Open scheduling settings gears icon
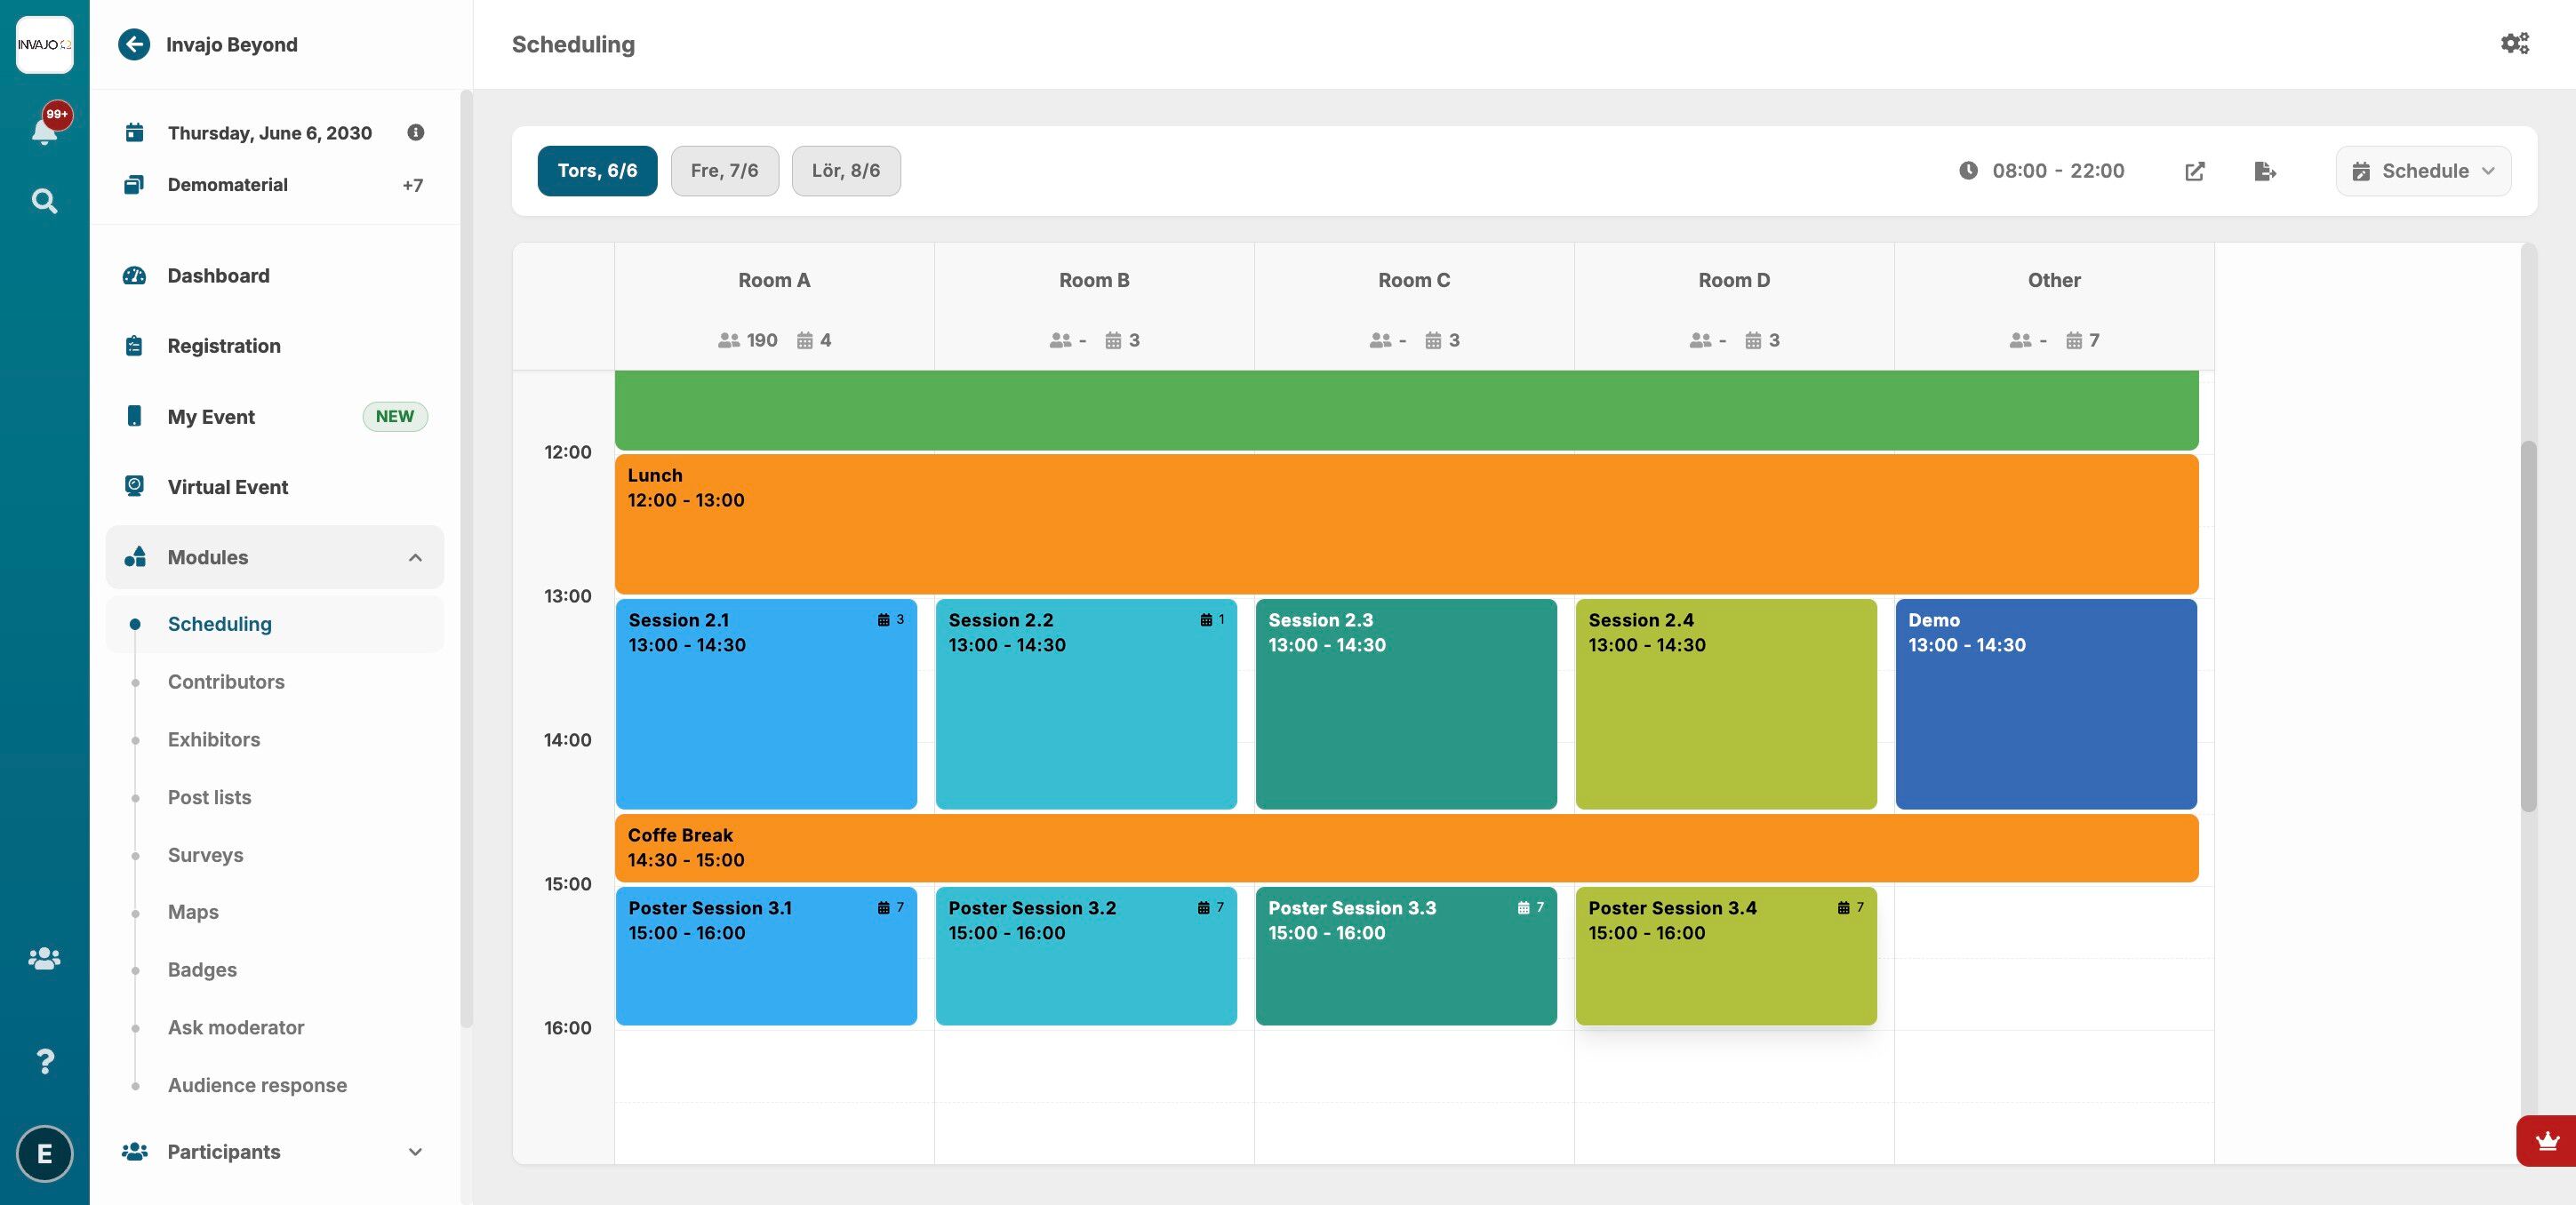 click(2514, 44)
